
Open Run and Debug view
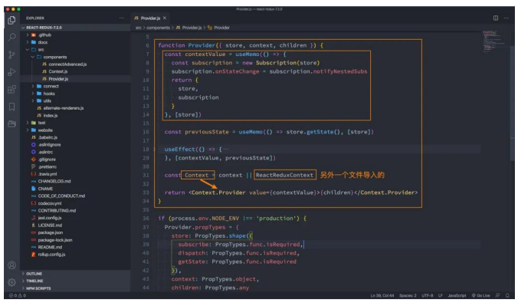pos(12,72)
